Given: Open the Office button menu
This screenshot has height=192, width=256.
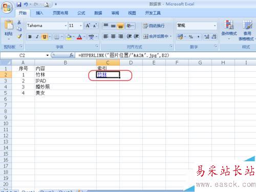Looking at the screenshot, I should [x=7, y=7].
